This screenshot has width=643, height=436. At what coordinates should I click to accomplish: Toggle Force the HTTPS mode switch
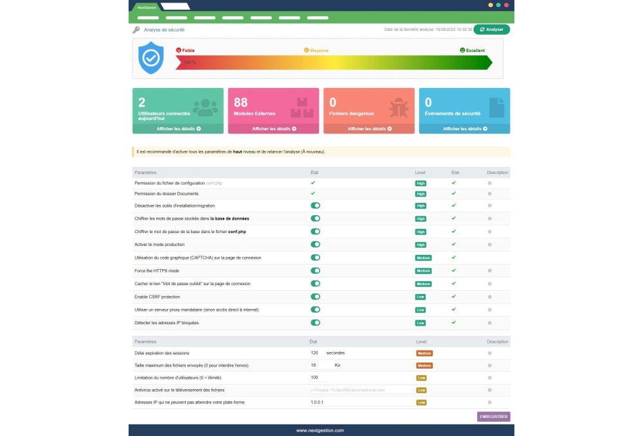pyautogui.click(x=315, y=270)
